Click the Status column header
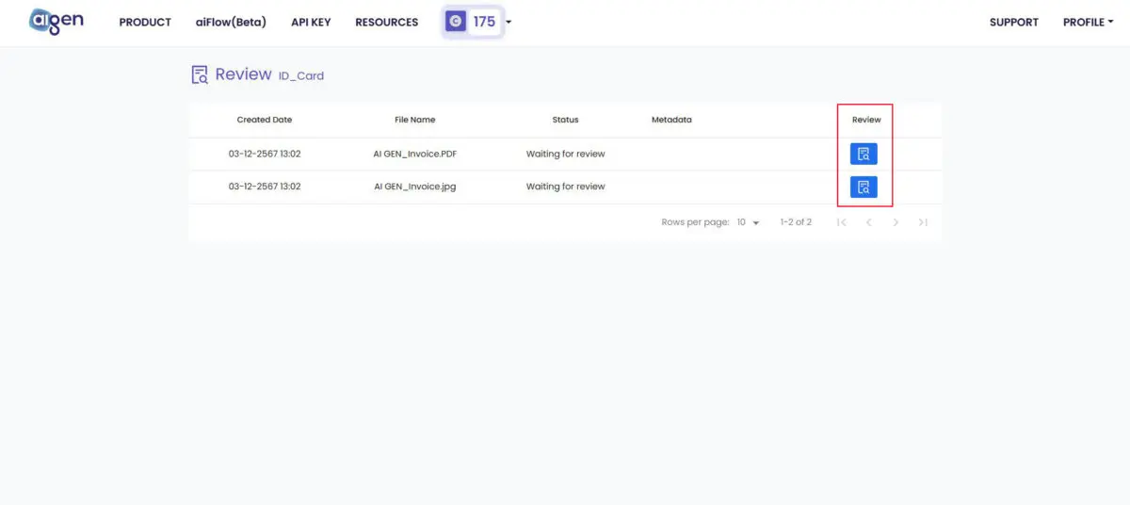This screenshot has width=1130, height=505. [x=565, y=120]
